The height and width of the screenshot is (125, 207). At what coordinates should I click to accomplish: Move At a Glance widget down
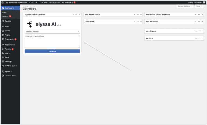[x=199, y=31]
